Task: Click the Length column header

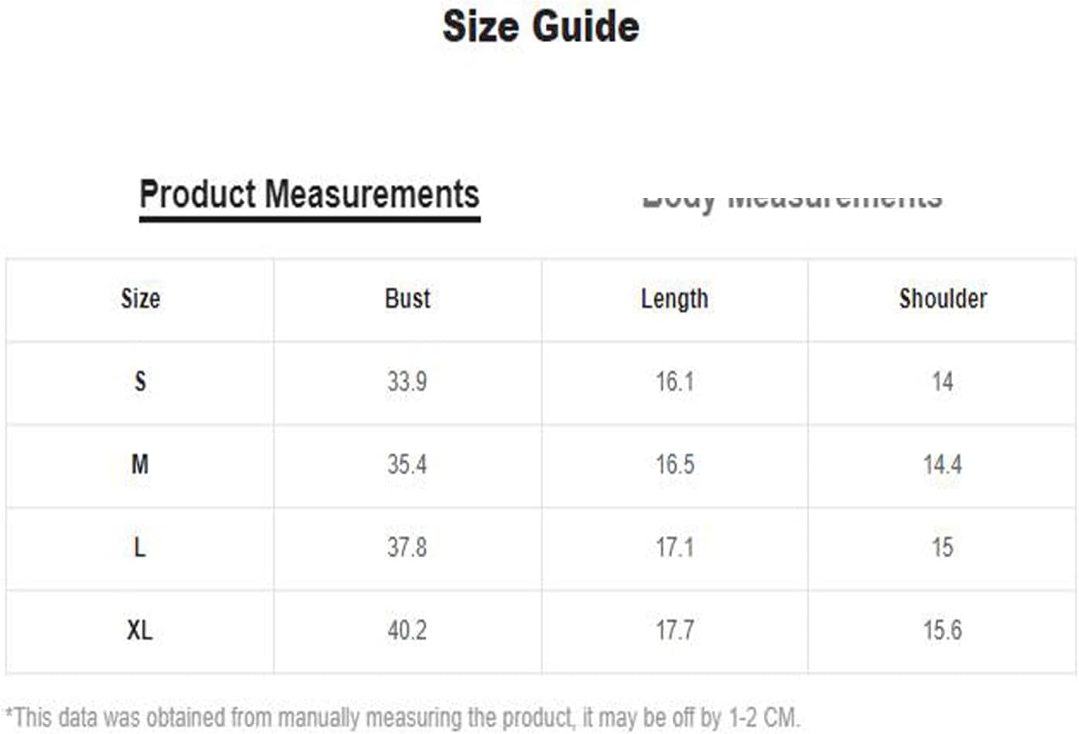Action: click(674, 299)
